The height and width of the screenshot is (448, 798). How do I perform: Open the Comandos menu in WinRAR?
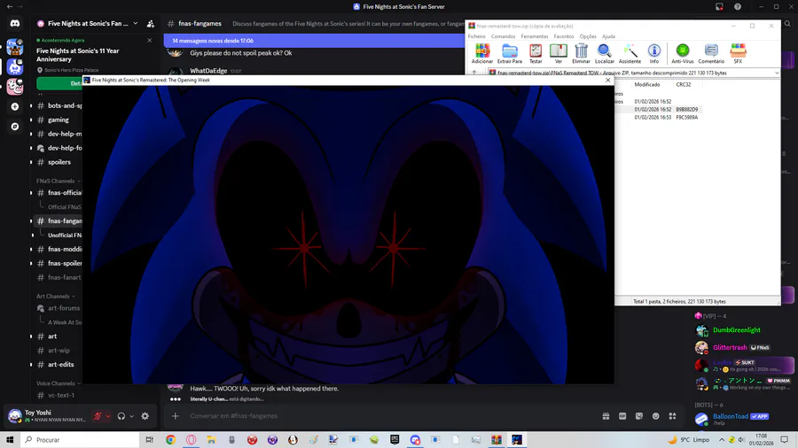pos(503,36)
